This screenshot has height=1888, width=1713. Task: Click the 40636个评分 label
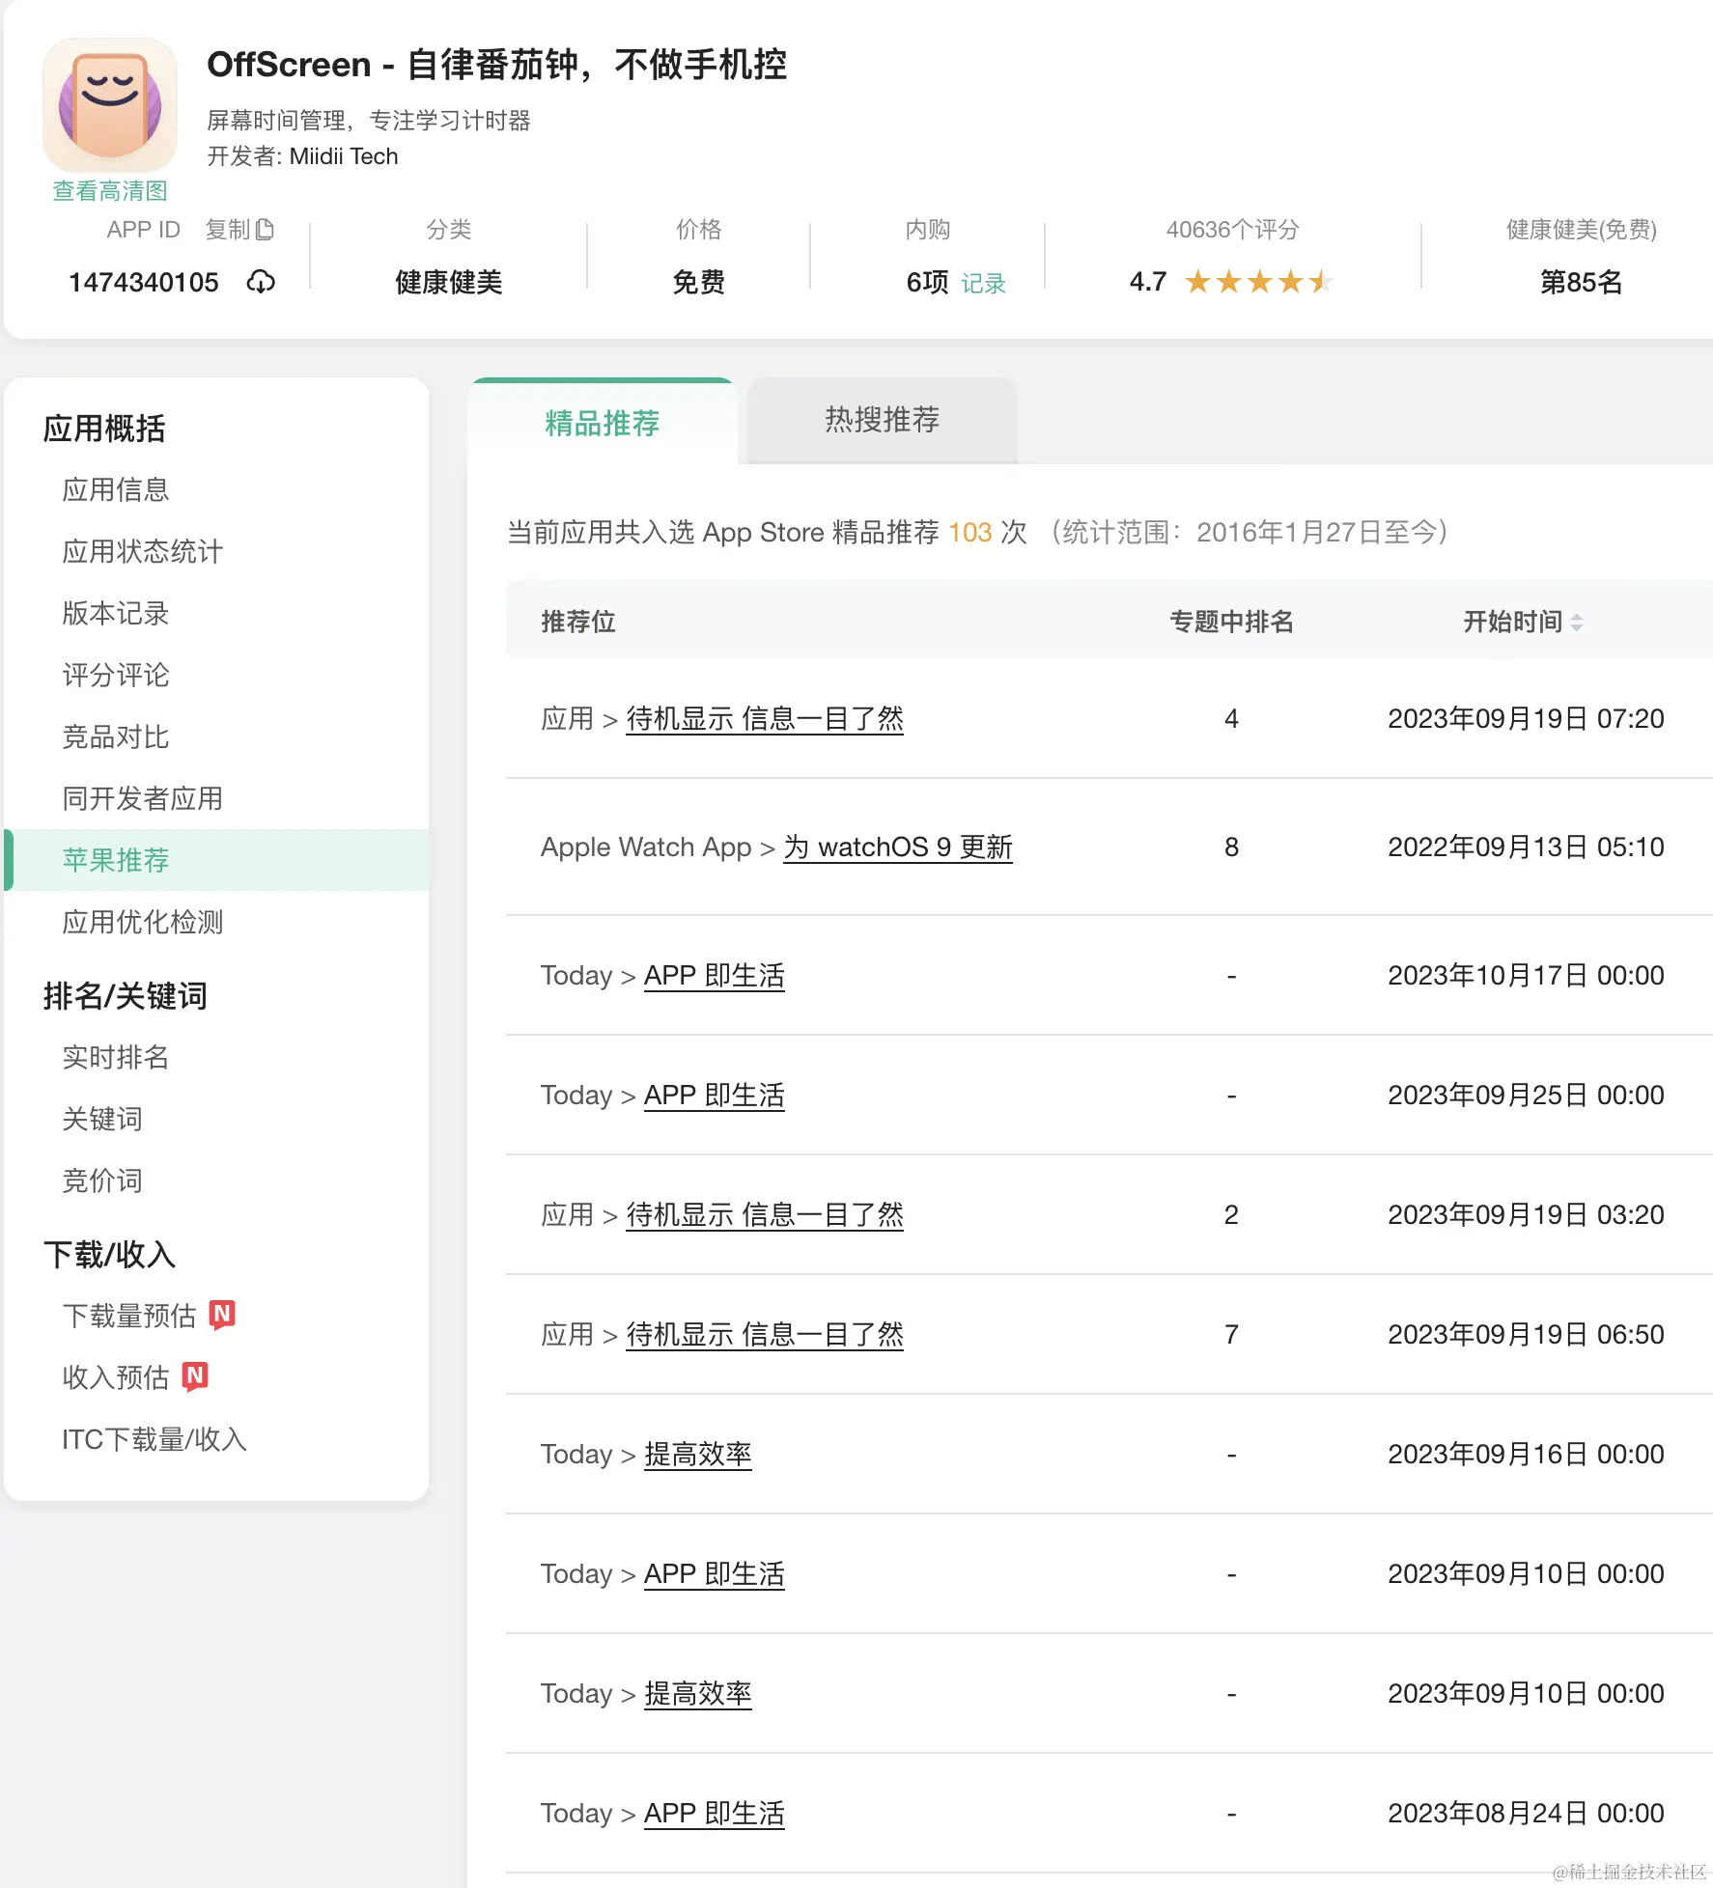coord(1232,230)
